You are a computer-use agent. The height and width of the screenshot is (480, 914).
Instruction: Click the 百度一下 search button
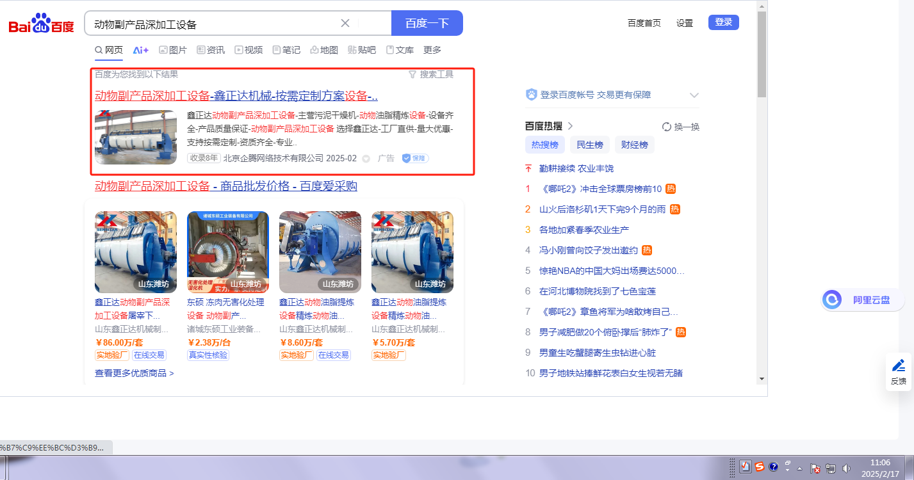click(x=427, y=23)
